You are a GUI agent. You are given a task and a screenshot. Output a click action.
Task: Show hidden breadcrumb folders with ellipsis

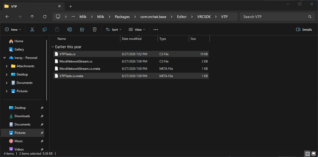[73, 17]
